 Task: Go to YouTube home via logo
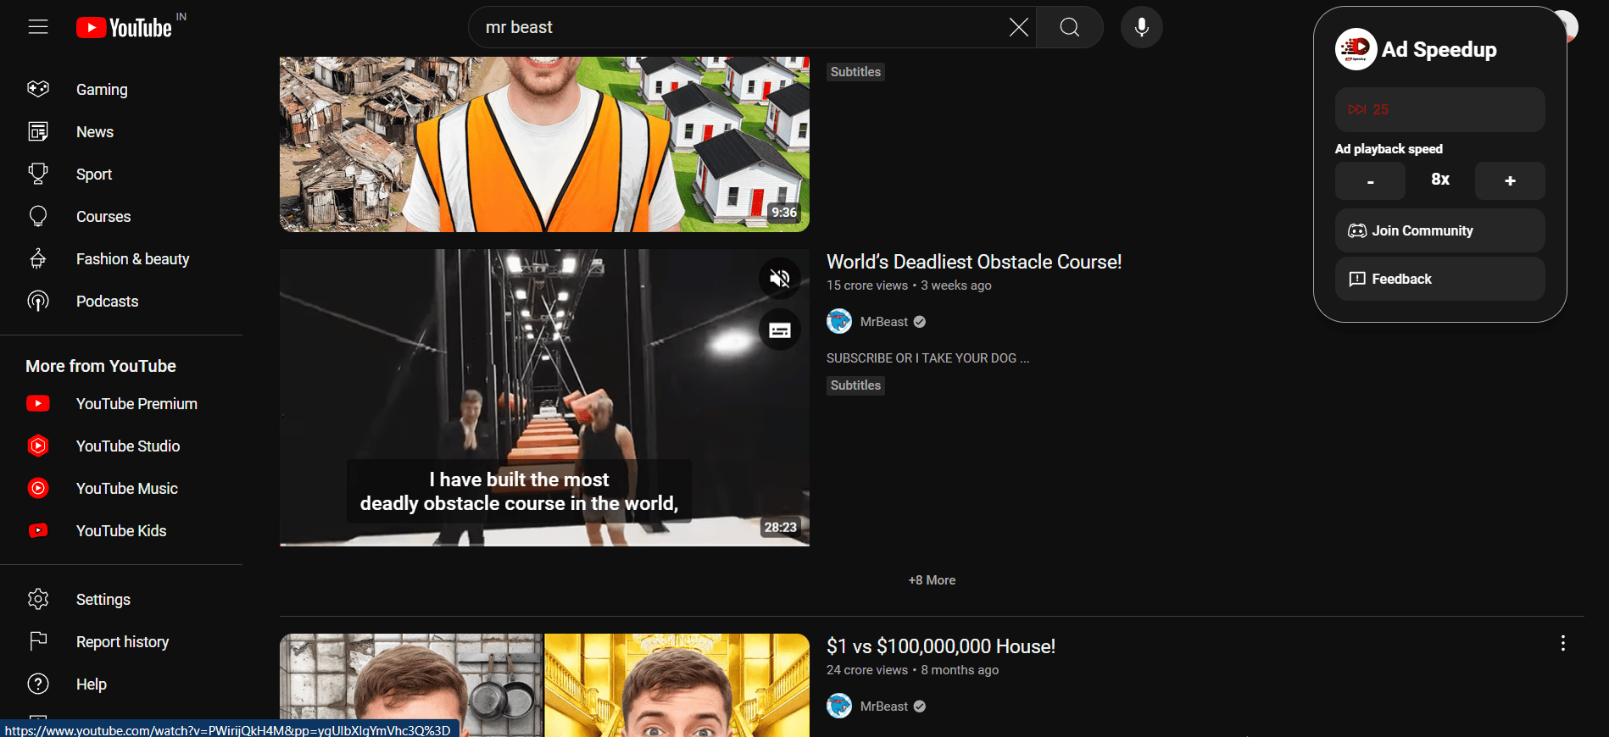(x=124, y=28)
